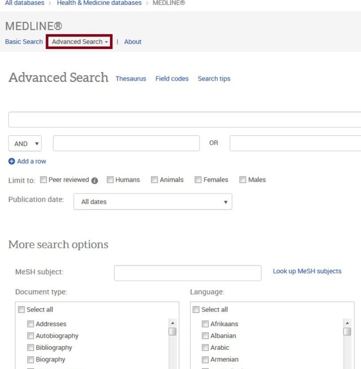Tick the Peer reviewed checkbox
This screenshot has width=361, height=369.
click(43, 179)
